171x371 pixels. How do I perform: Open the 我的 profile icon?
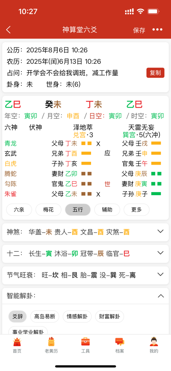coord(154,342)
